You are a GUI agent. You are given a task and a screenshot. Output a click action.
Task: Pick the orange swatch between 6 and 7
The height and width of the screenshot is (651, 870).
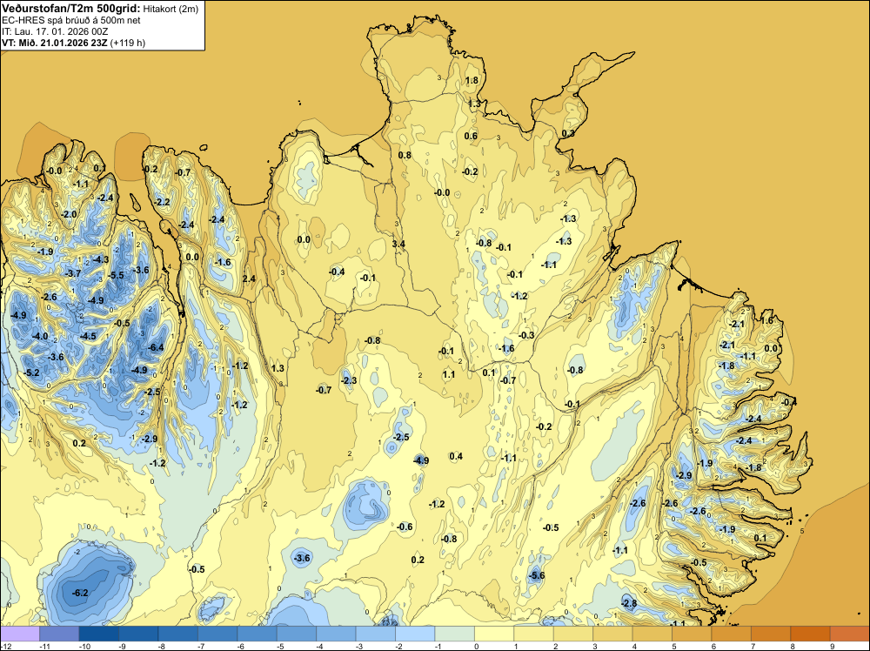coord(732,634)
